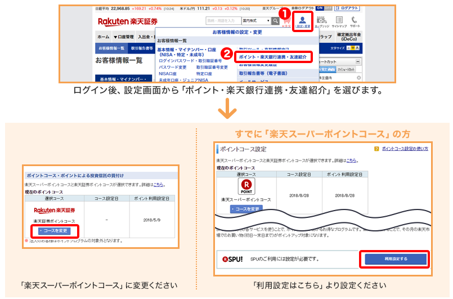Click こちら link in ポイントコース設定 panel
The width and height of the screenshot is (453, 299).
pos(351,160)
